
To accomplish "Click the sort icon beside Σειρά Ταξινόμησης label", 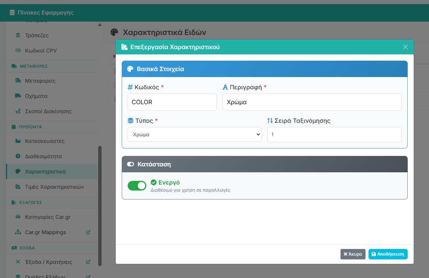I will 270,121.
